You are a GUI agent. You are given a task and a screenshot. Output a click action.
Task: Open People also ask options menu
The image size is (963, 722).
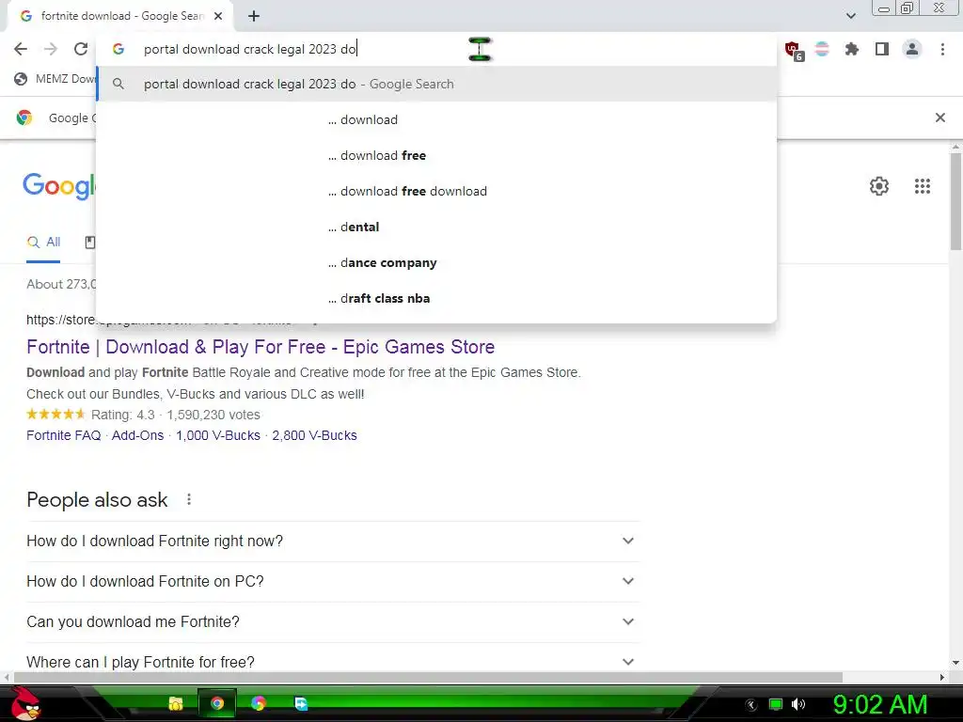pos(189,500)
